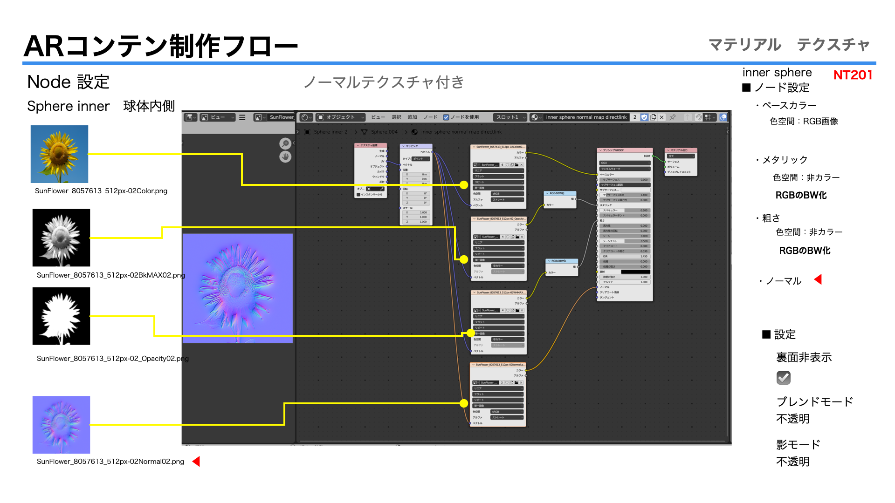Screen dimensions: 895x503
Task: Click the overlay icon at the header's right end
Action: point(723,117)
